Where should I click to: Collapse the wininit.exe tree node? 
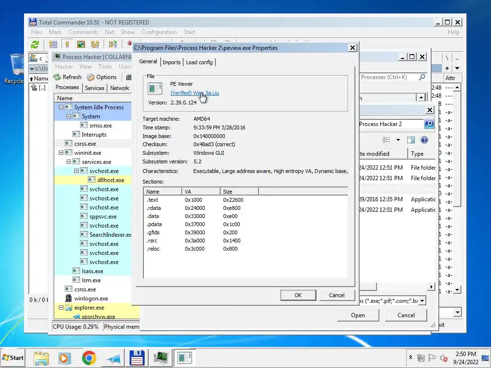(61, 153)
